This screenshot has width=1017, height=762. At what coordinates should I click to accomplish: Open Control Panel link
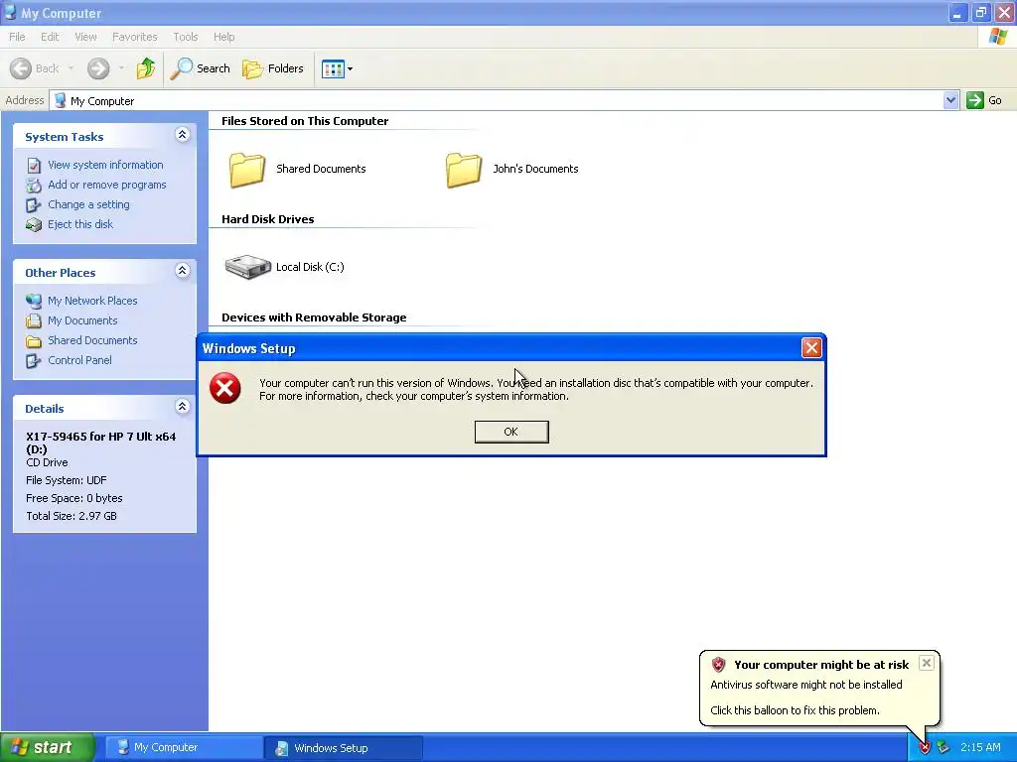pyautogui.click(x=79, y=360)
